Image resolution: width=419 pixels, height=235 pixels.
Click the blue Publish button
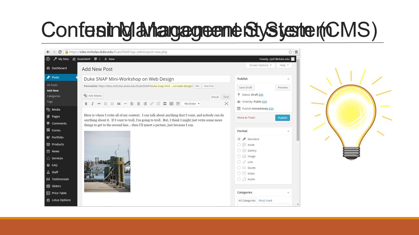282,118
